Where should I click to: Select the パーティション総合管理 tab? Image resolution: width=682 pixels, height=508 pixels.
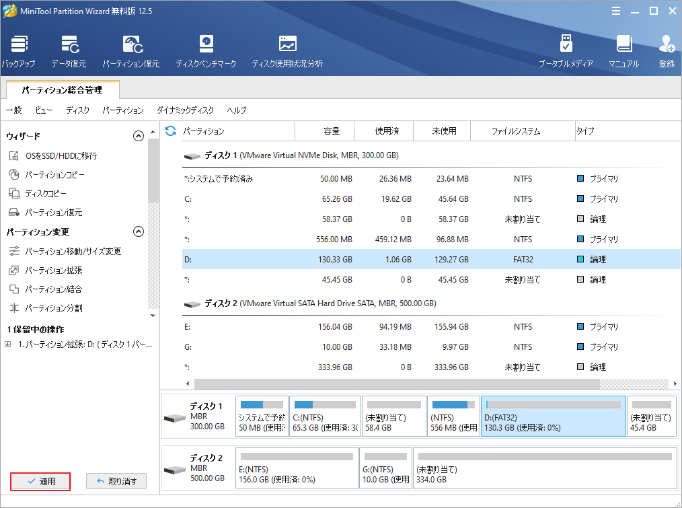pos(62,90)
